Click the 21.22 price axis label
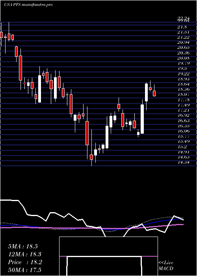This screenshot has width=197, height=276. (183, 37)
